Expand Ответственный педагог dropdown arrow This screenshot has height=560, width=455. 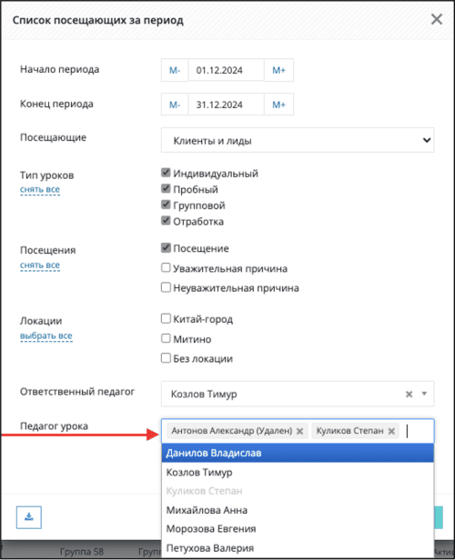coord(424,394)
